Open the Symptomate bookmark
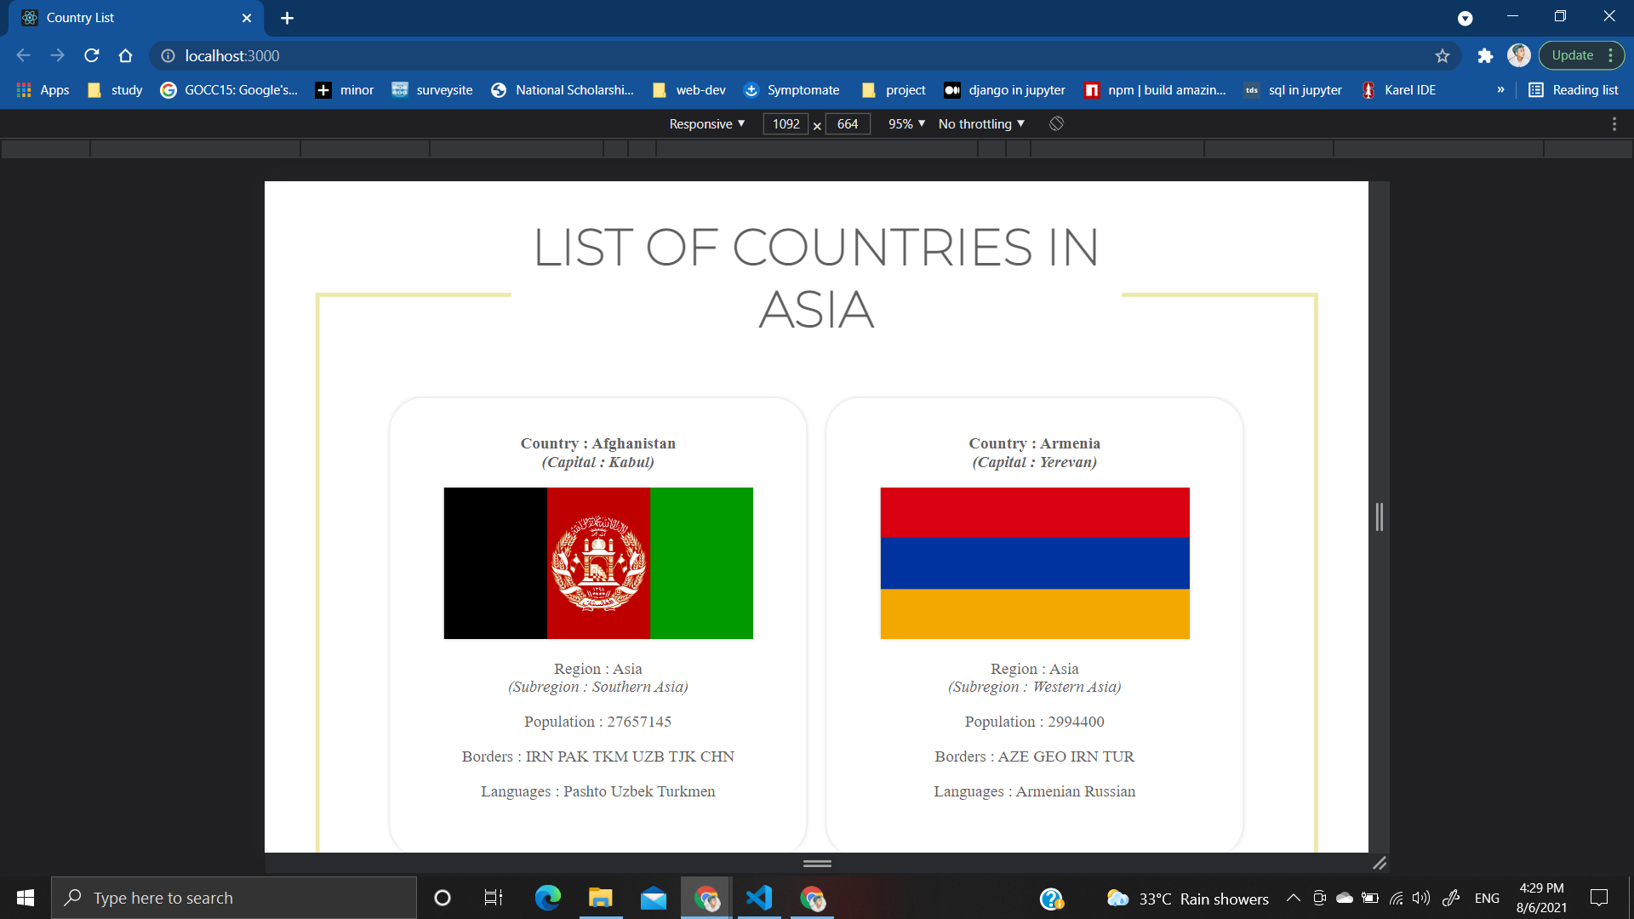 pyautogui.click(x=791, y=89)
